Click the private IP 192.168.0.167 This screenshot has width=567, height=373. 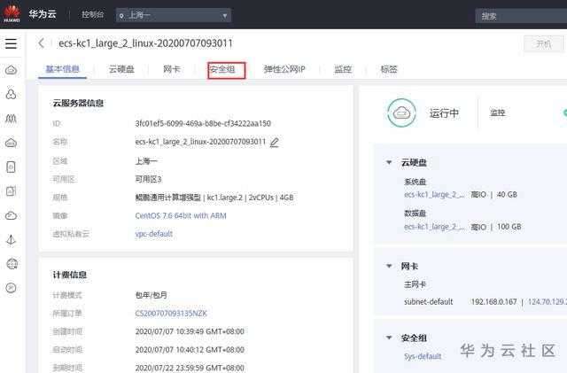click(x=493, y=302)
